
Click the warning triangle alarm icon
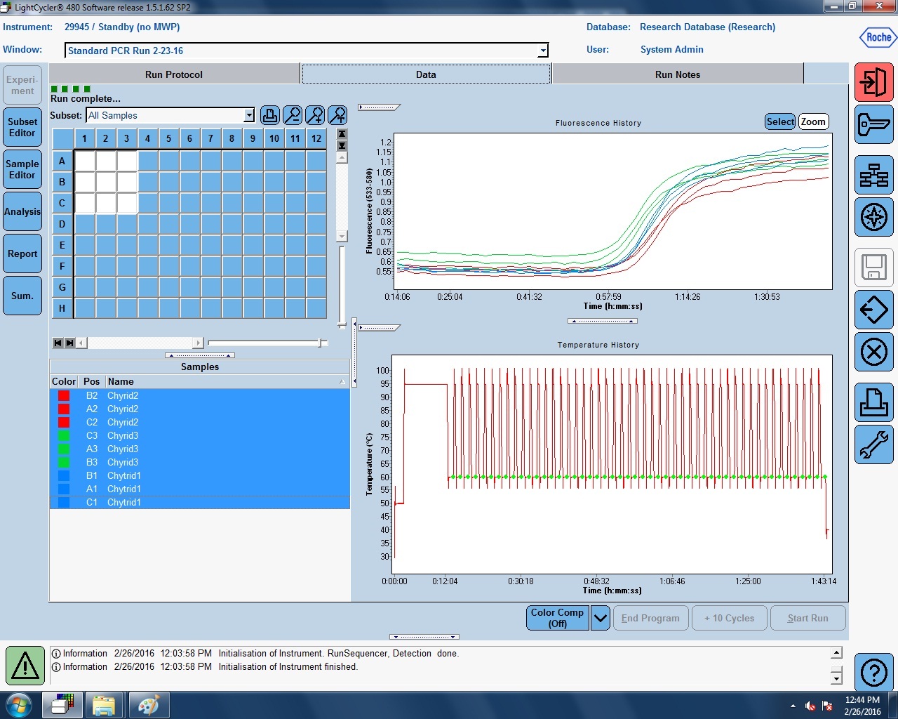click(25, 665)
